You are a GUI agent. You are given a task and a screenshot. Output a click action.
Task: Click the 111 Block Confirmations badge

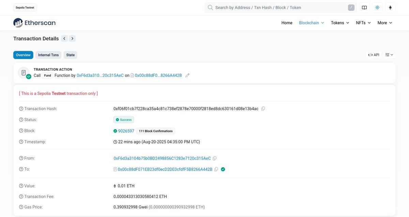[x=156, y=131]
